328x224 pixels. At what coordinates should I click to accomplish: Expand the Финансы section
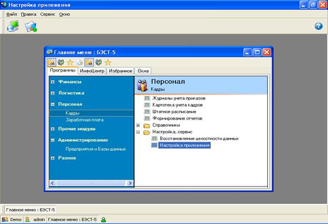pos(52,82)
